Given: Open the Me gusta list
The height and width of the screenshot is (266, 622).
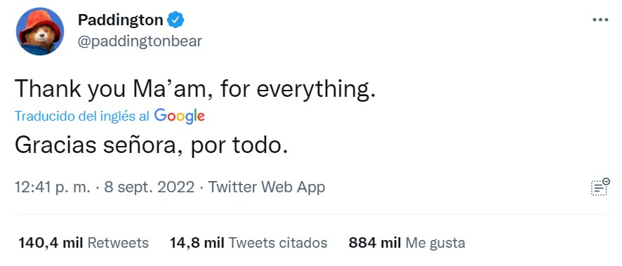Looking at the screenshot, I should tap(435, 243).
